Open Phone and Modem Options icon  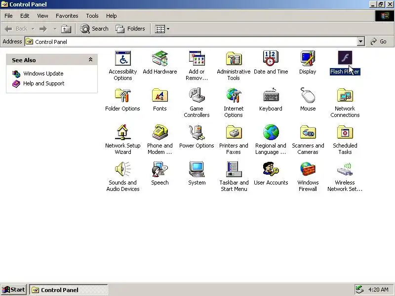coord(159,132)
